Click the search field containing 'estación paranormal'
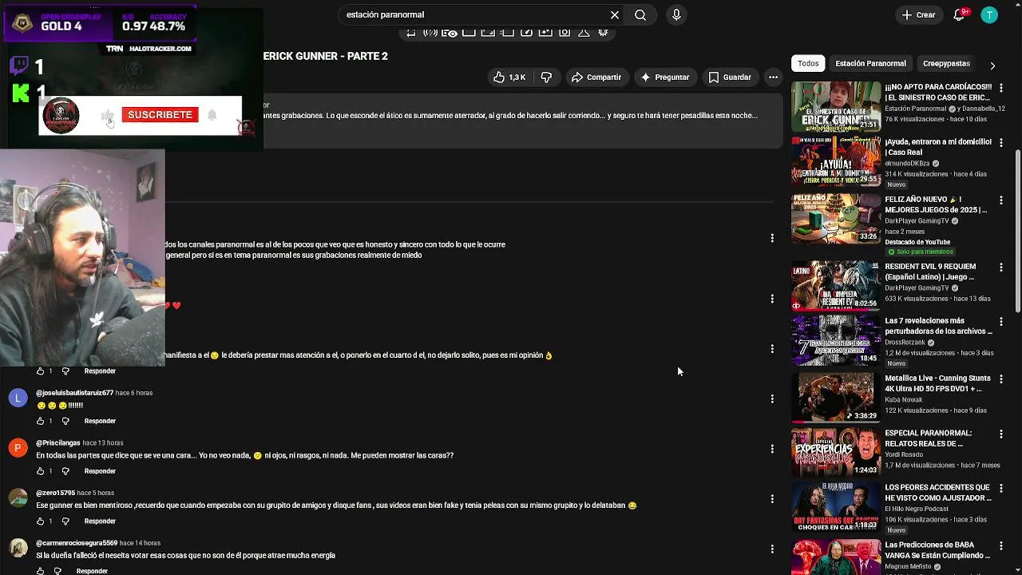Screen dimensions: 1022x575 point(473,14)
